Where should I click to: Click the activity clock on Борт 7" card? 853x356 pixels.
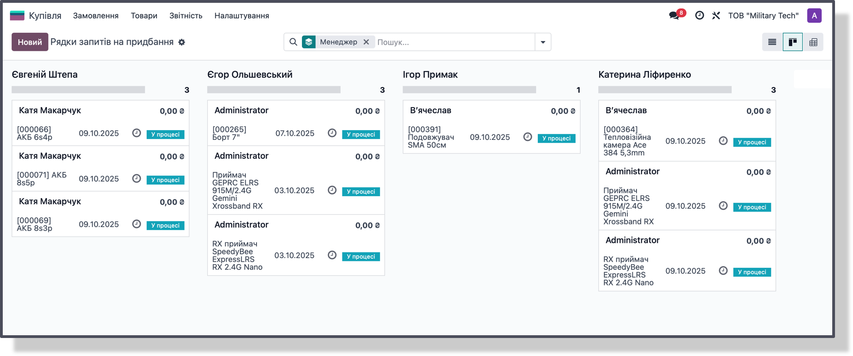[332, 133]
